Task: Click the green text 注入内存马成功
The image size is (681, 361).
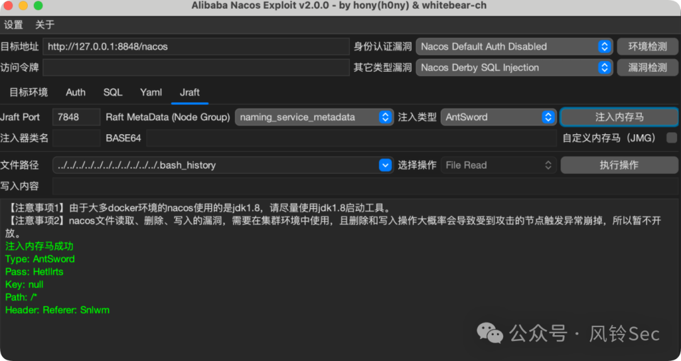Action: click(x=40, y=246)
